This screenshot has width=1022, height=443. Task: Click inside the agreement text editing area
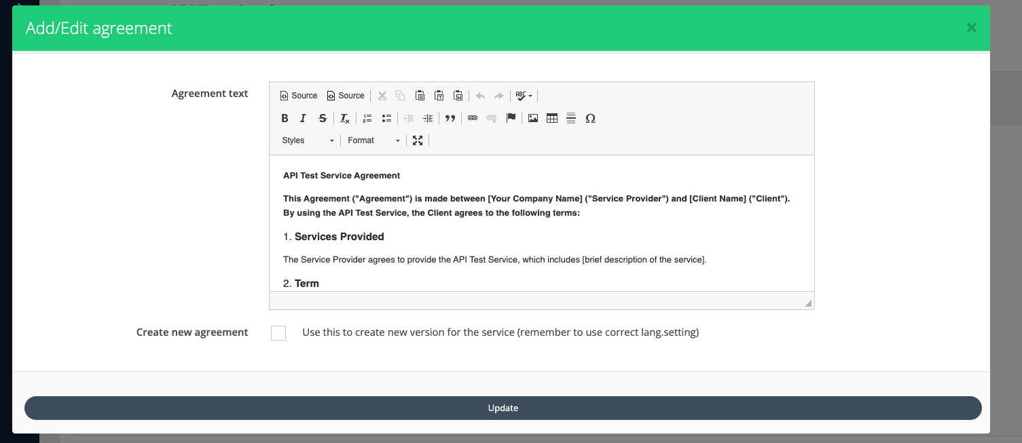(541, 224)
